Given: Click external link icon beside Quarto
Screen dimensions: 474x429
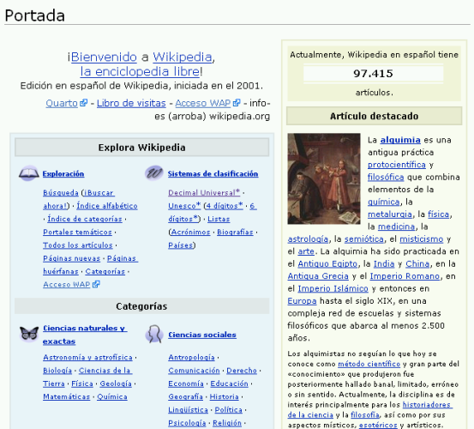Looking at the screenshot, I should (84, 103).
